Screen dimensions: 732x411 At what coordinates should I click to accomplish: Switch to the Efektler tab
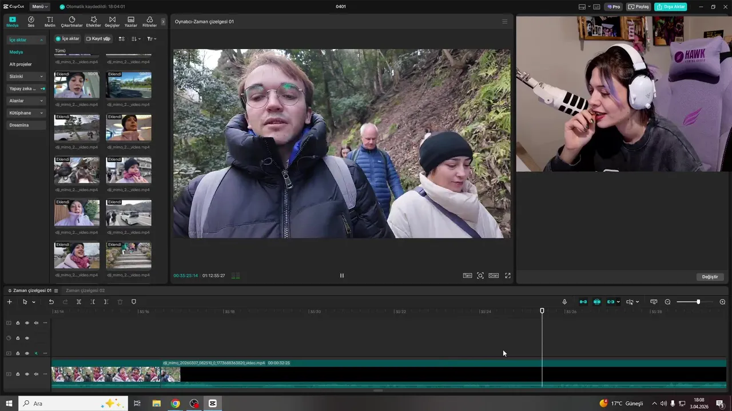click(x=93, y=22)
